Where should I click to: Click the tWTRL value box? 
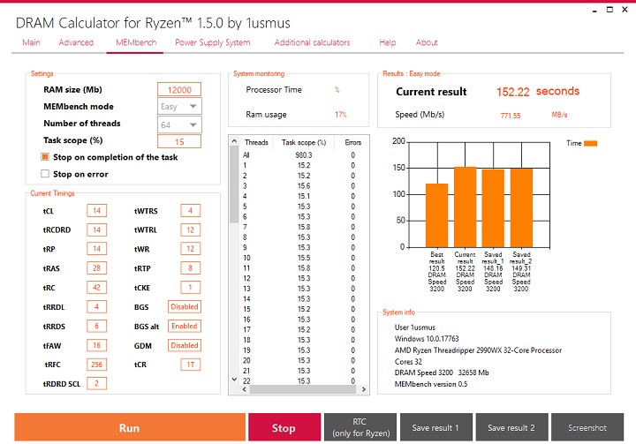190,230
